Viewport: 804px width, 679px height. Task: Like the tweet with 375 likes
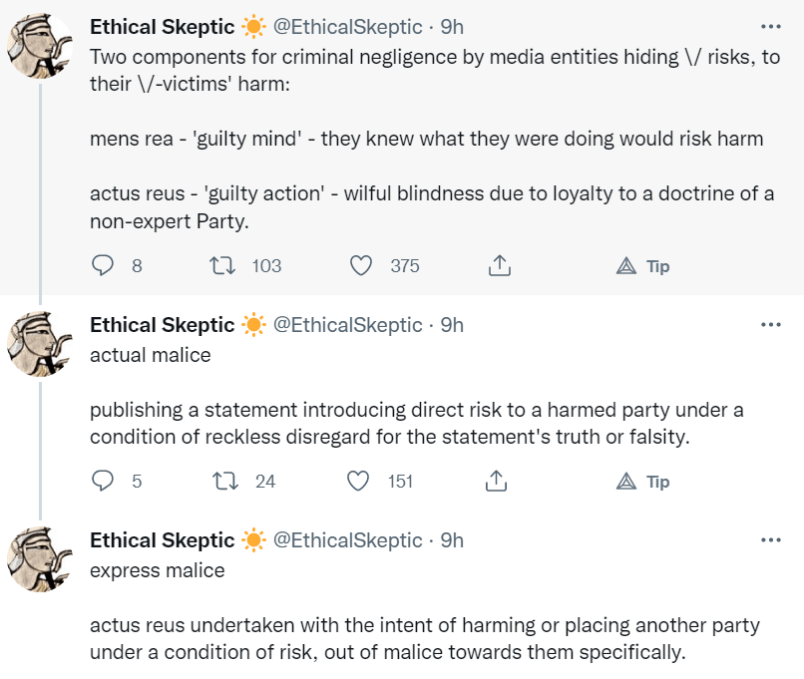(362, 266)
